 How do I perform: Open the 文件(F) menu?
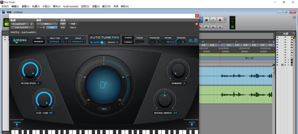pyautogui.click(x=5, y=6)
